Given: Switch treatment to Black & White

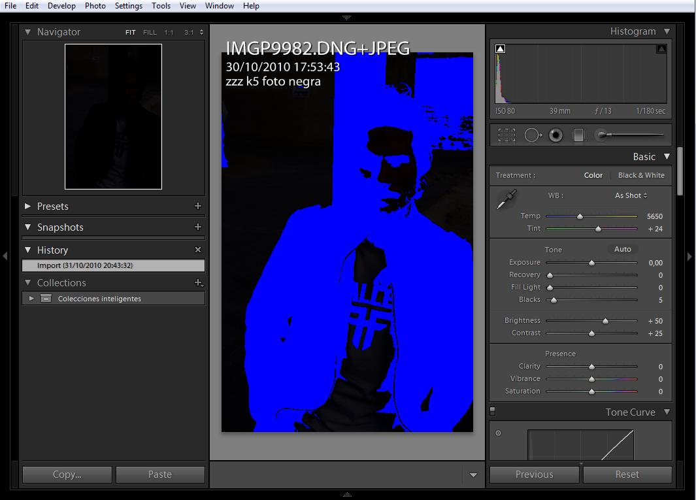Looking at the screenshot, I should coord(641,175).
